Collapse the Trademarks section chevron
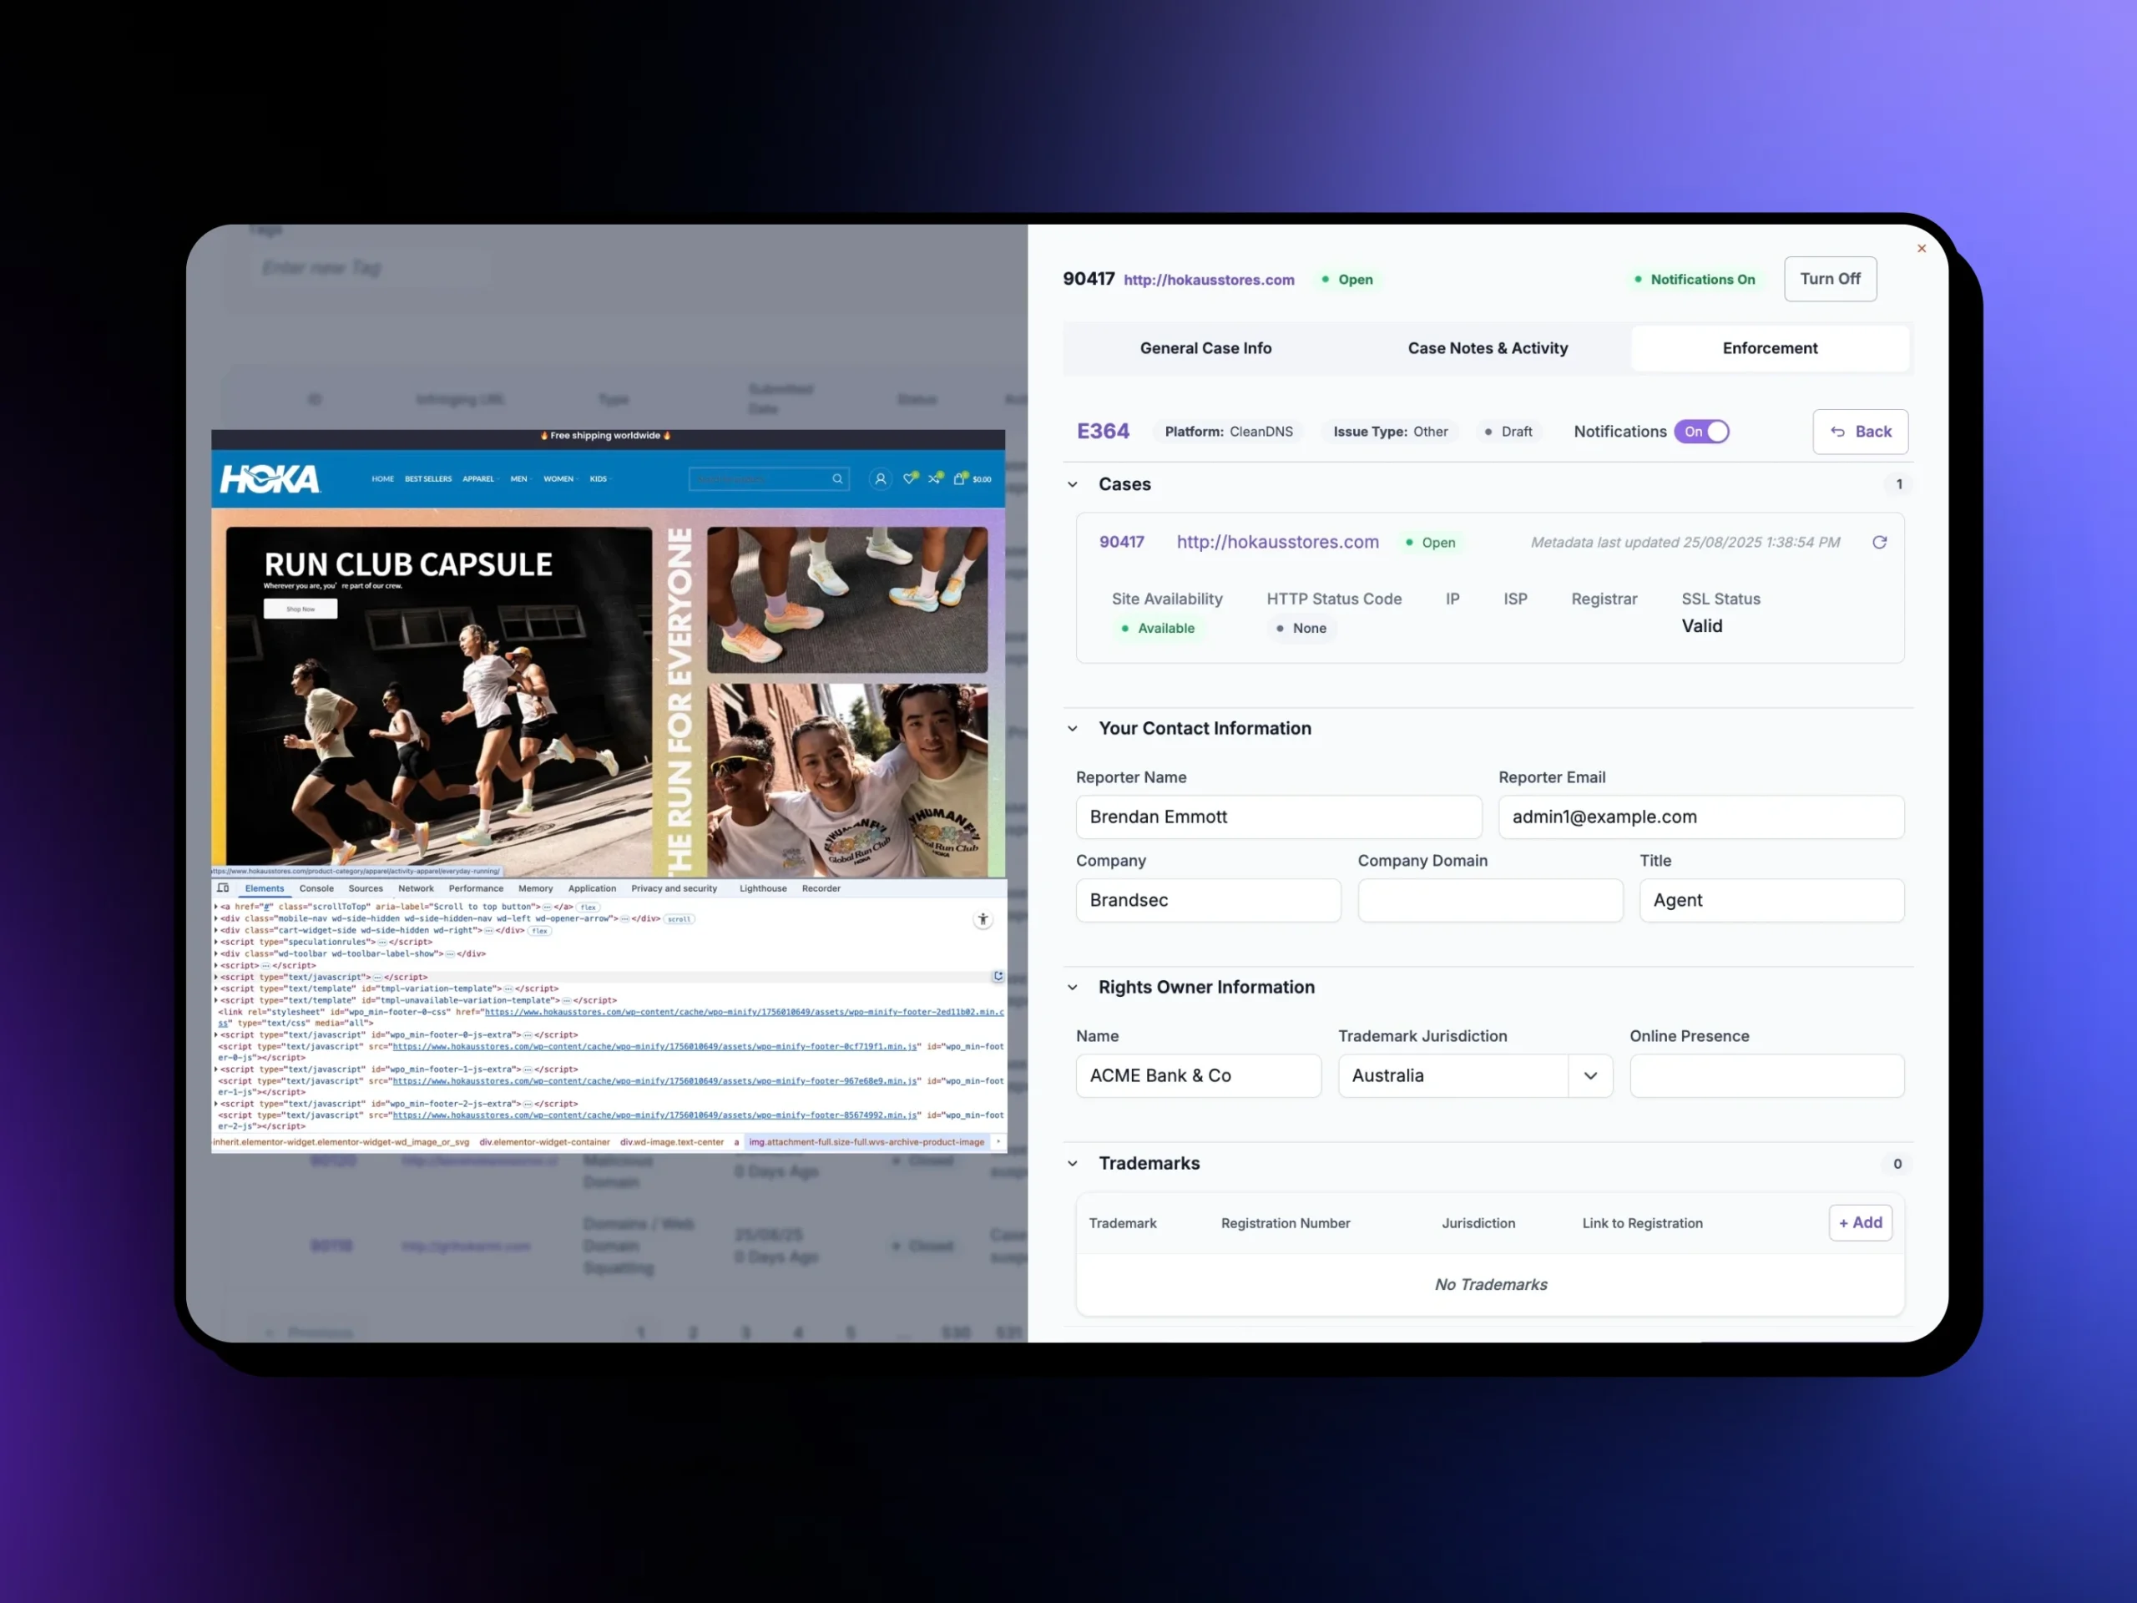 click(1073, 1165)
